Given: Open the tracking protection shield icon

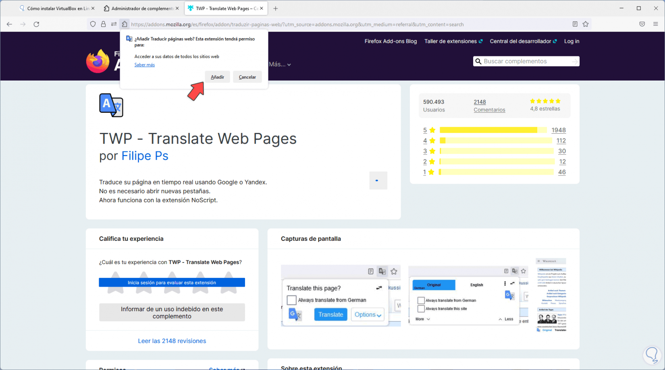Looking at the screenshot, I should tap(93, 24).
